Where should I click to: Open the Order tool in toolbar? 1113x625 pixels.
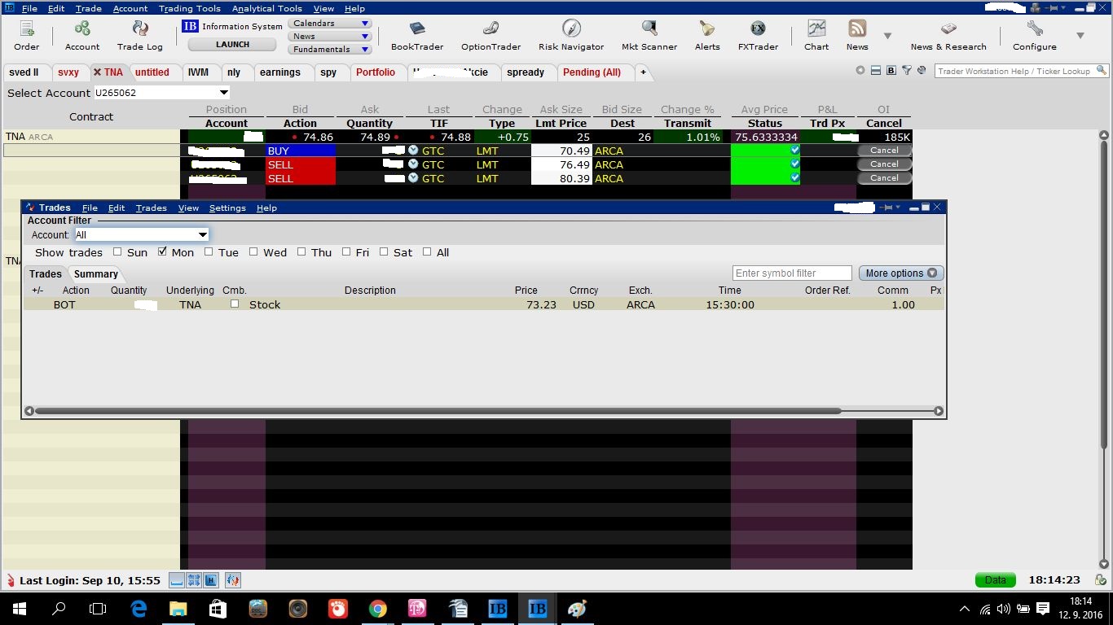pyautogui.click(x=26, y=36)
